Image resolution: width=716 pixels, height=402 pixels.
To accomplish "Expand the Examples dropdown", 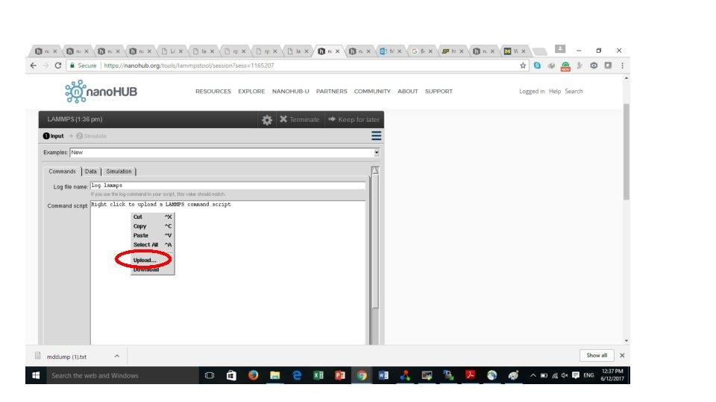I will pos(377,153).
